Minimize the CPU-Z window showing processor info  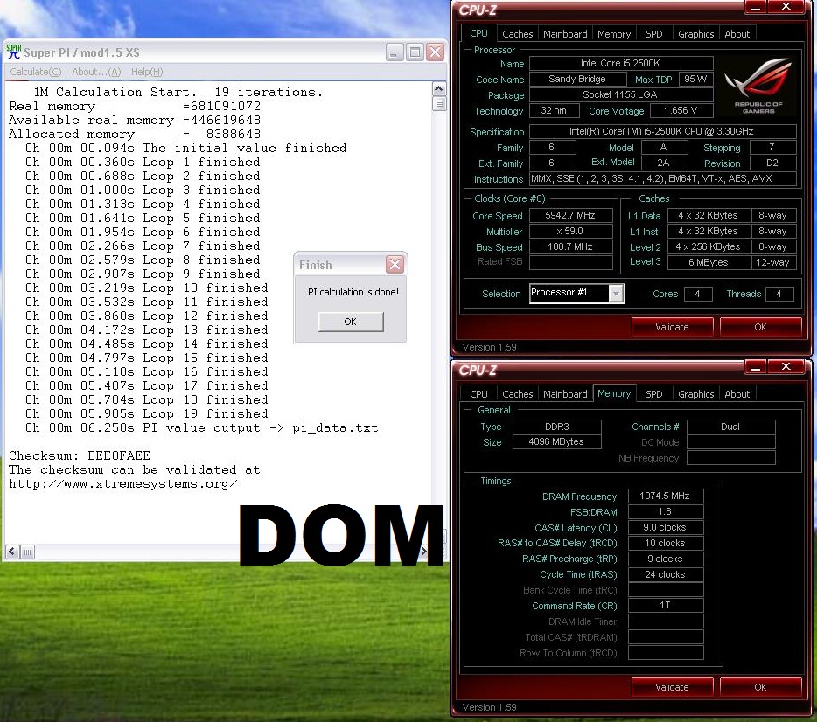click(x=758, y=8)
